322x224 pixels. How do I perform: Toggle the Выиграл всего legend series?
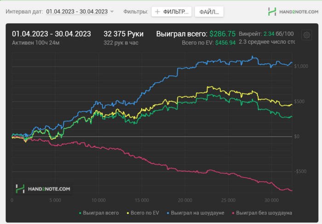coord(99,213)
